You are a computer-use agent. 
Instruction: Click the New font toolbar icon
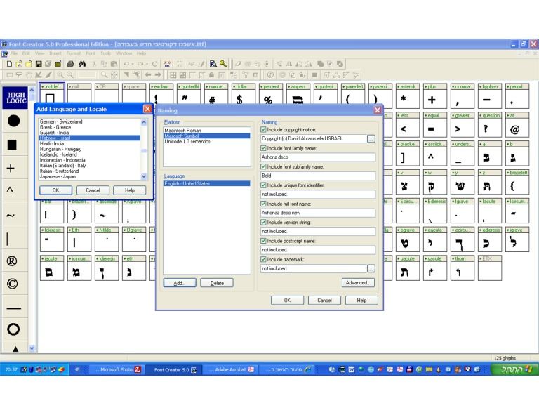(x=10, y=64)
